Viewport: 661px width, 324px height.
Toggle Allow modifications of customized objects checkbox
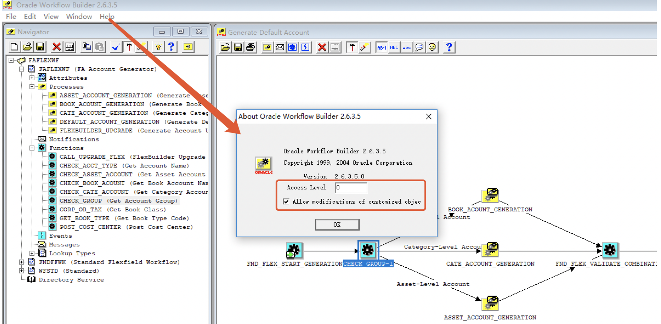tap(286, 201)
